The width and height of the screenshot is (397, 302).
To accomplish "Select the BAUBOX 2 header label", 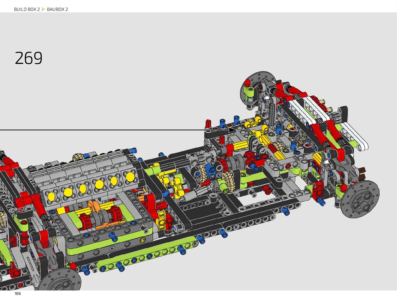I will (57, 9).
